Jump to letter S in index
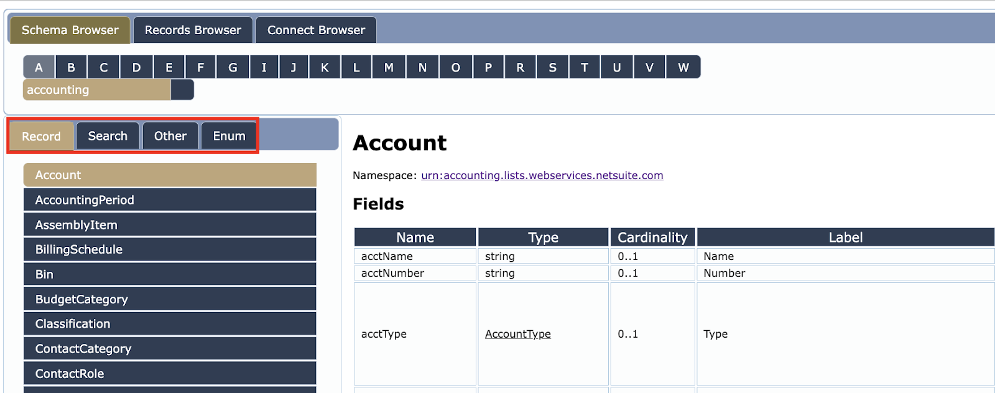The height and width of the screenshot is (393, 995). [x=552, y=67]
